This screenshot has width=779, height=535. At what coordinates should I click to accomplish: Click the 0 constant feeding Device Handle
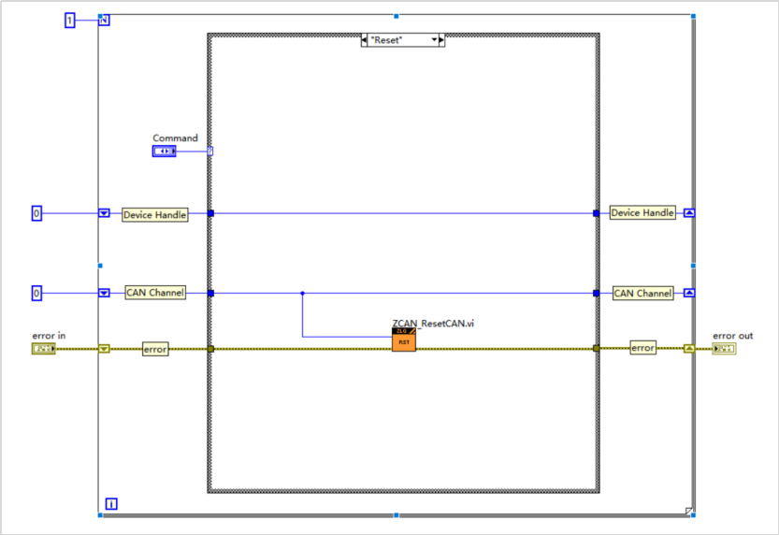pos(36,213)
